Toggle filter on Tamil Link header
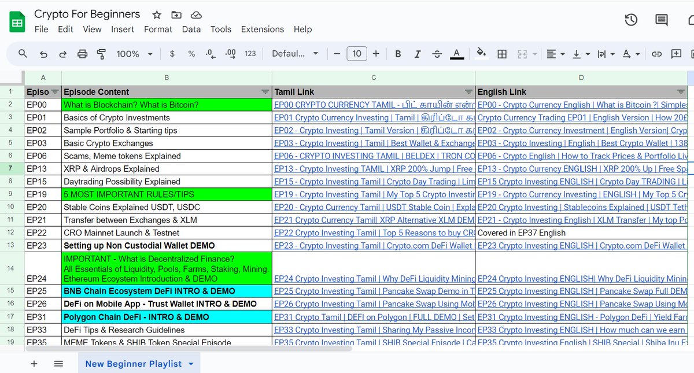This screenshot has width=694, height=373. 469,92
